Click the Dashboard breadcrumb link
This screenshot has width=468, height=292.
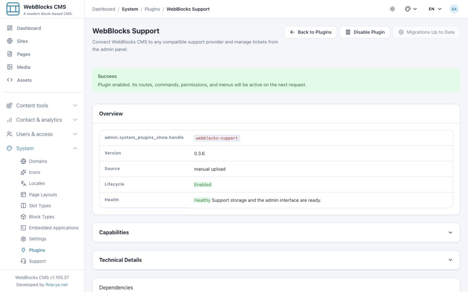point(103,9)
